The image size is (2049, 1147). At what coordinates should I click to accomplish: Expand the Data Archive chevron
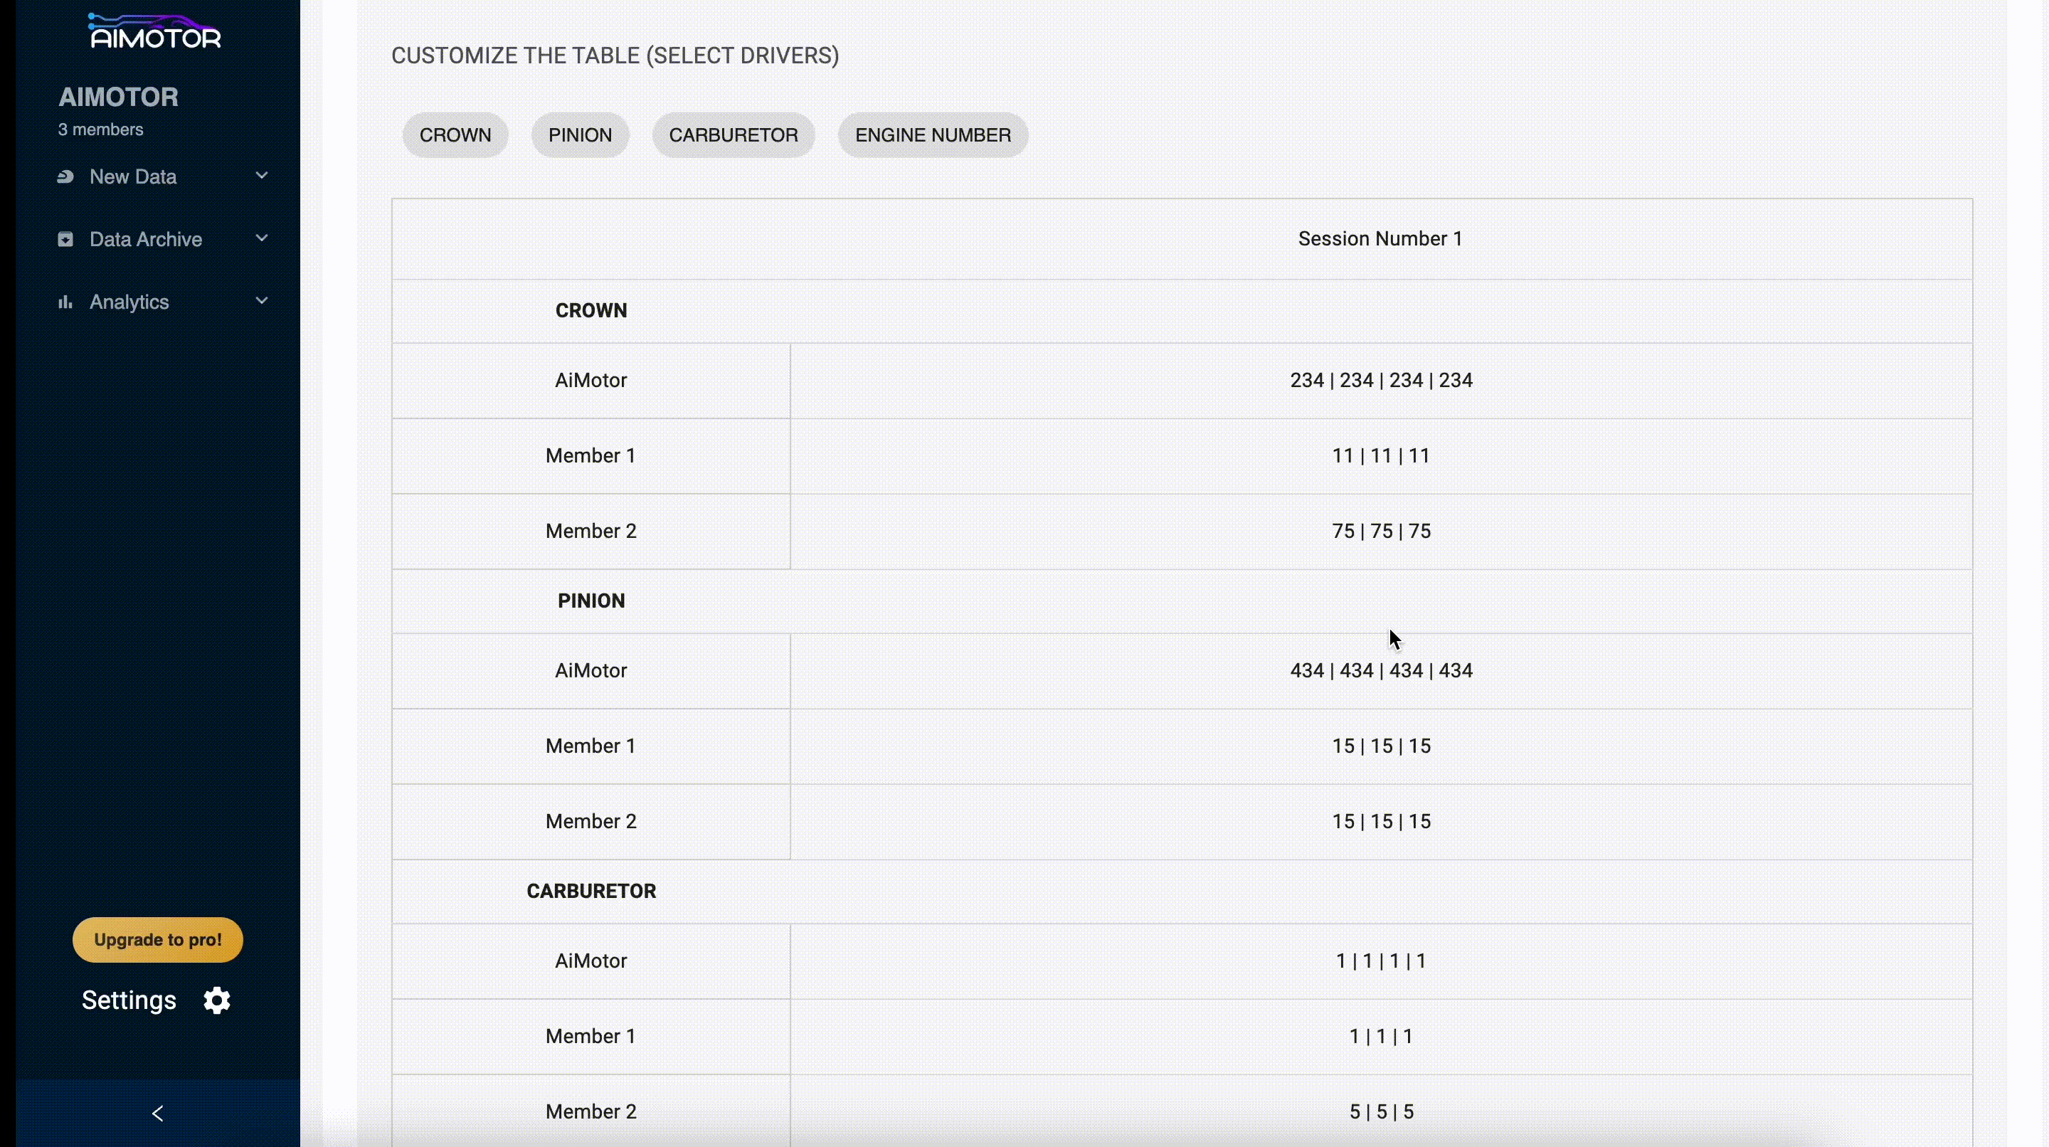pyautogui.click(x=262, y=238)
